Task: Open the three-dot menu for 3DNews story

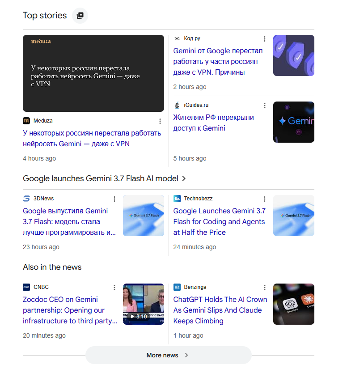Action: click(114, 199)
